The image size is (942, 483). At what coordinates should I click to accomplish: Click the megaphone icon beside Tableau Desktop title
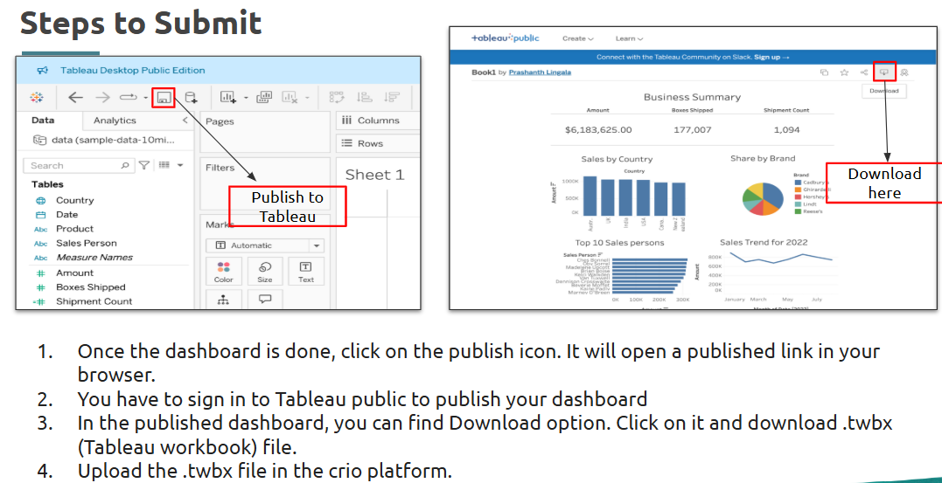(42, 70)
